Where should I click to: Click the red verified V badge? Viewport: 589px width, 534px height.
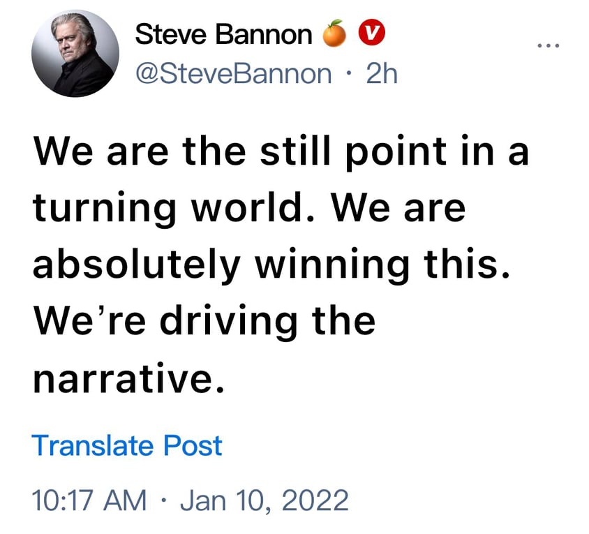tap(371, 33)
